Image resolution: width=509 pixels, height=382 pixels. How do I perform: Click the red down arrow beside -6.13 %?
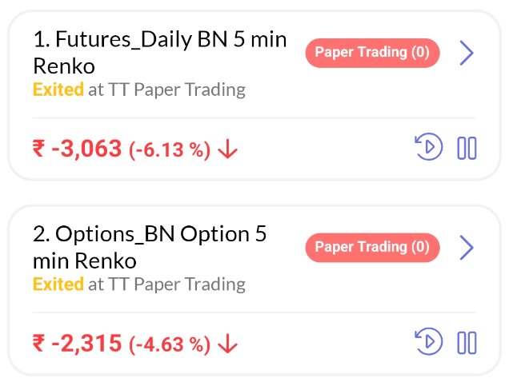coord(228,149)
